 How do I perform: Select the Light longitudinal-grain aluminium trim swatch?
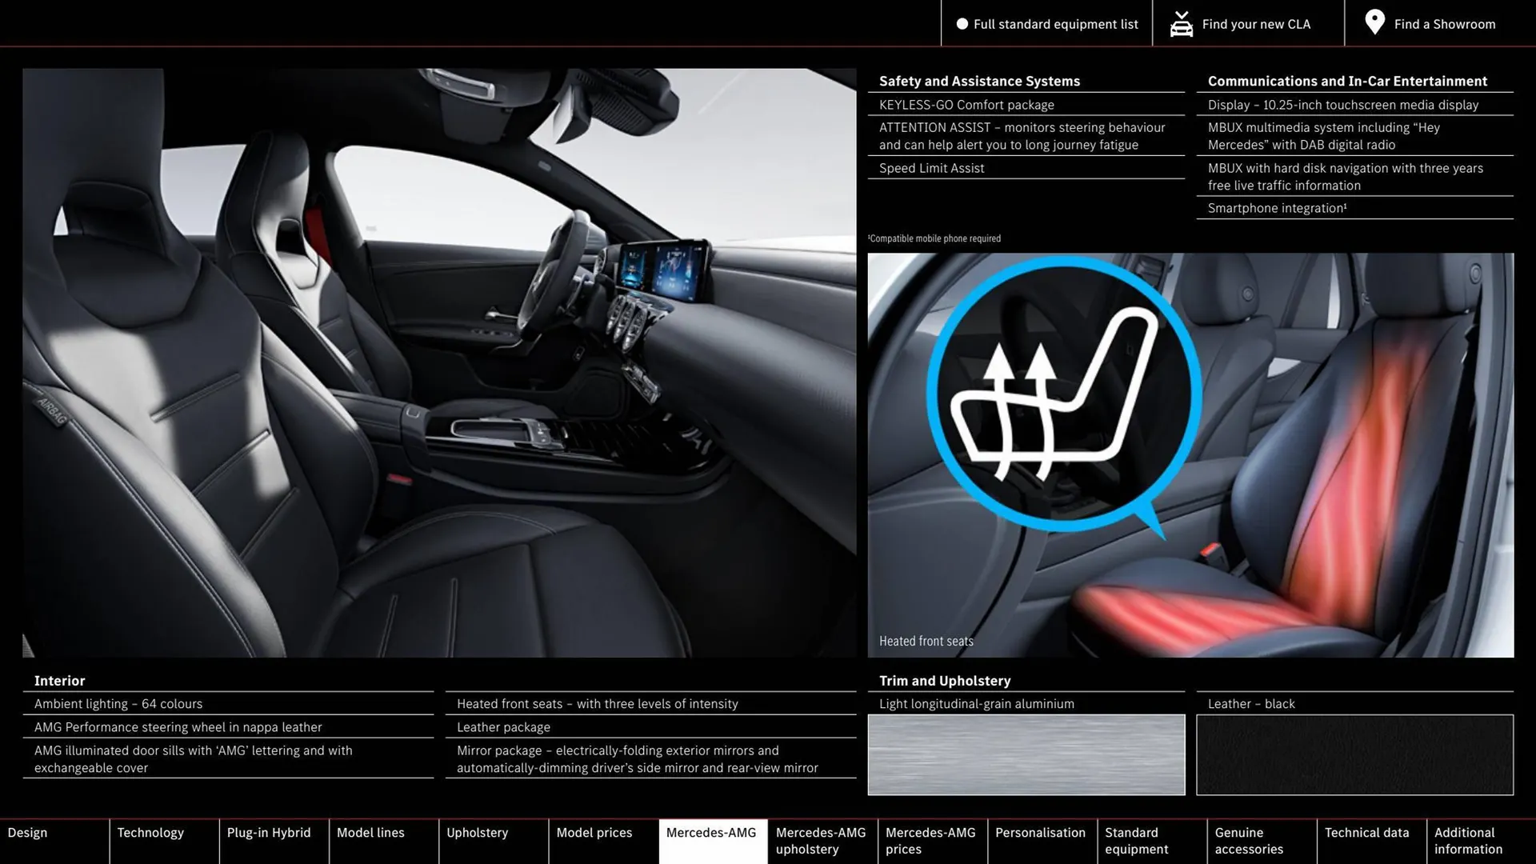tap(1026, 753)
